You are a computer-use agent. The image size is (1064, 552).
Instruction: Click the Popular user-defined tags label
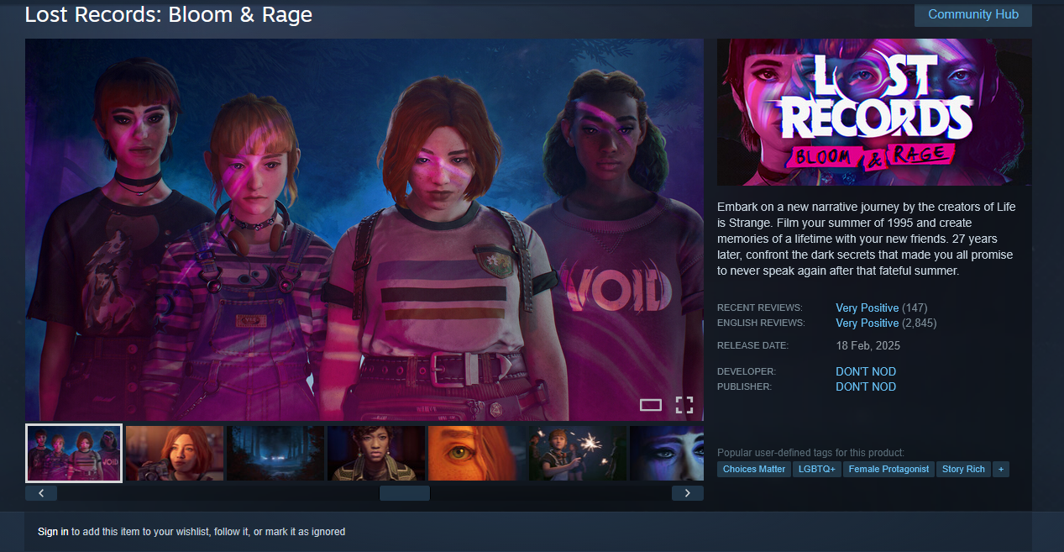[810, 452]
